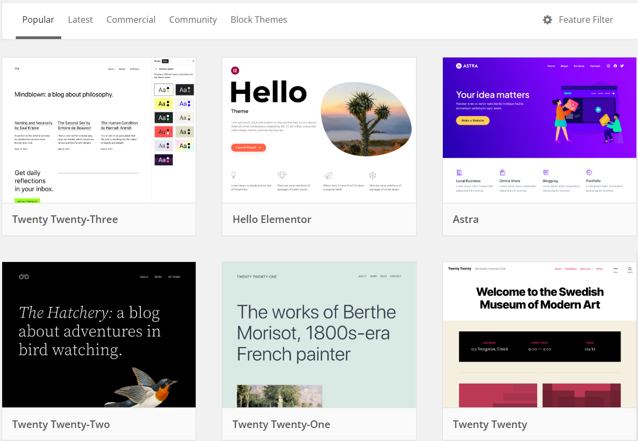The height and width of the screenshot is (441, 638).
Task: Click the Astra logo in the preview
Action: (467, 66)
